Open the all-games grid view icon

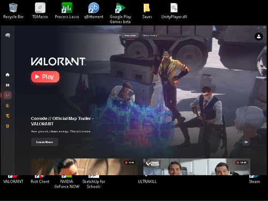click(x=8, y=85)
